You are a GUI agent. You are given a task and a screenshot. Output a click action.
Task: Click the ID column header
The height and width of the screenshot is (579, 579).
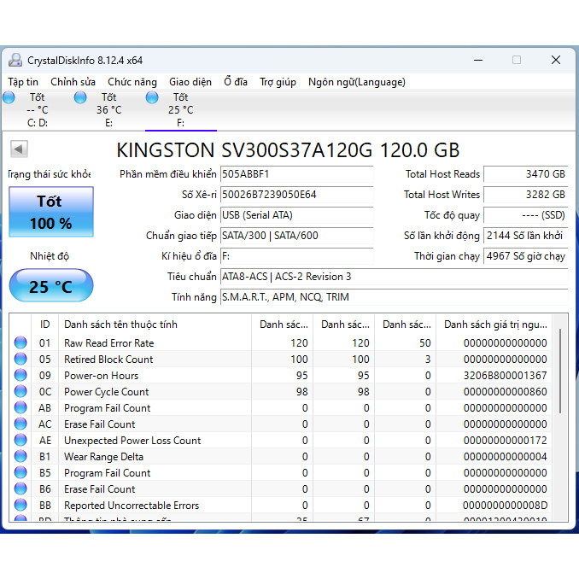[45, 325]
